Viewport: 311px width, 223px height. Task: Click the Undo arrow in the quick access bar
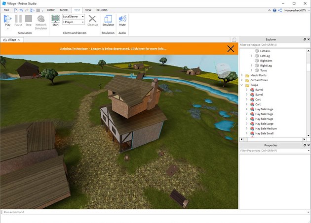click(21, 10)
